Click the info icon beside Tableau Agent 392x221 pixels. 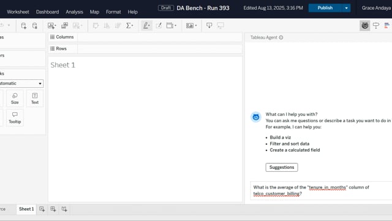pos(281,37)
